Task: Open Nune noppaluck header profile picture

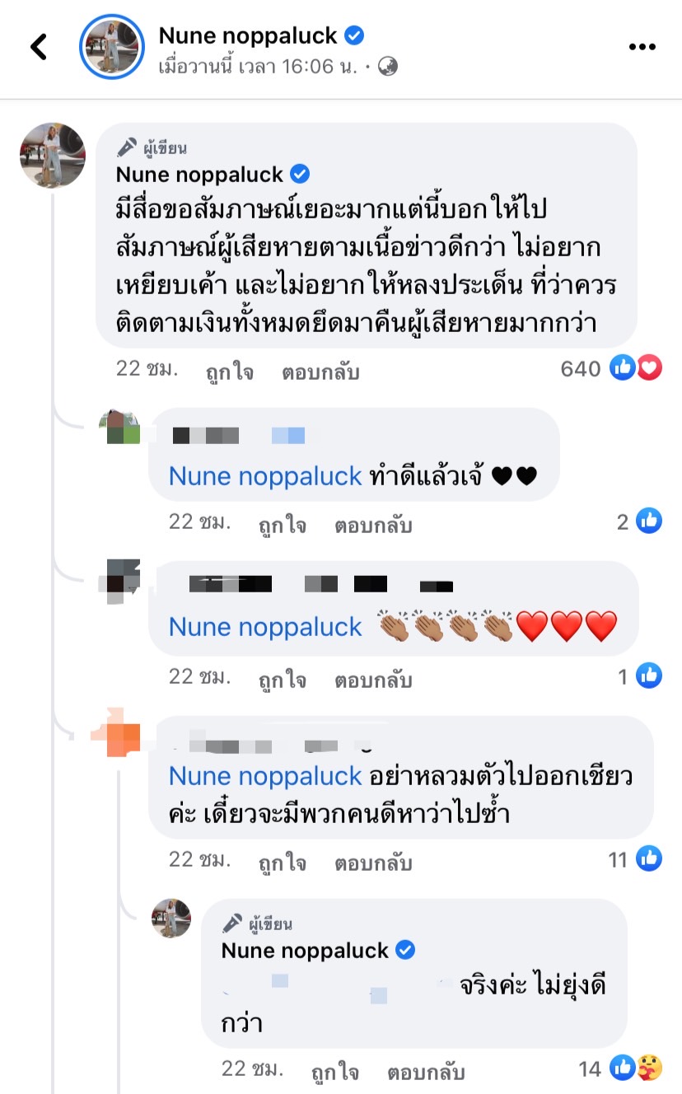Action: point(112,47)
